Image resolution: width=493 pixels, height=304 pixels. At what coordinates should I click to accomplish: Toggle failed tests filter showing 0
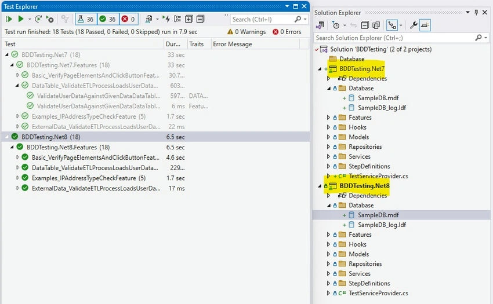tap(128, 19)
